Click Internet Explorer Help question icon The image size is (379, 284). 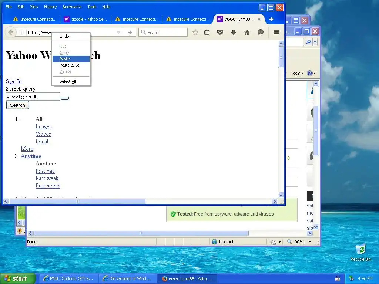point(310,73)
